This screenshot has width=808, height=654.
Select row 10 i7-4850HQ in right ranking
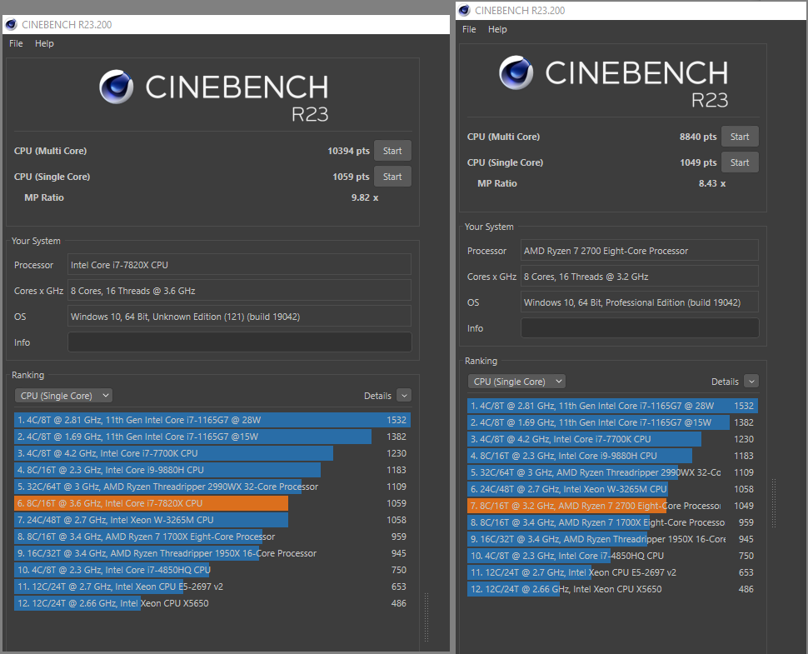[x=613, y=556]
